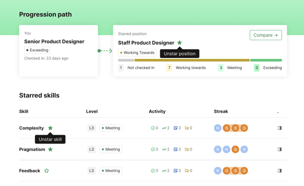
Task: Unstar the Staff Product Designer position
Action: point(179,43)
